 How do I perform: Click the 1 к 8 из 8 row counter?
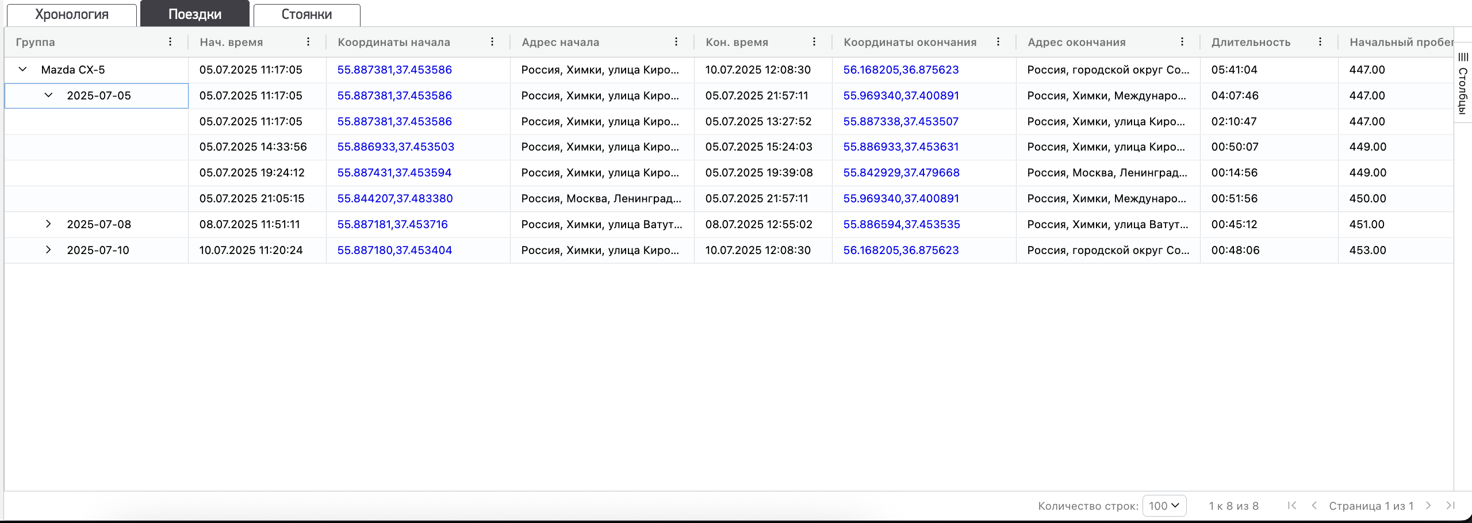click(x=1233, y=506)
